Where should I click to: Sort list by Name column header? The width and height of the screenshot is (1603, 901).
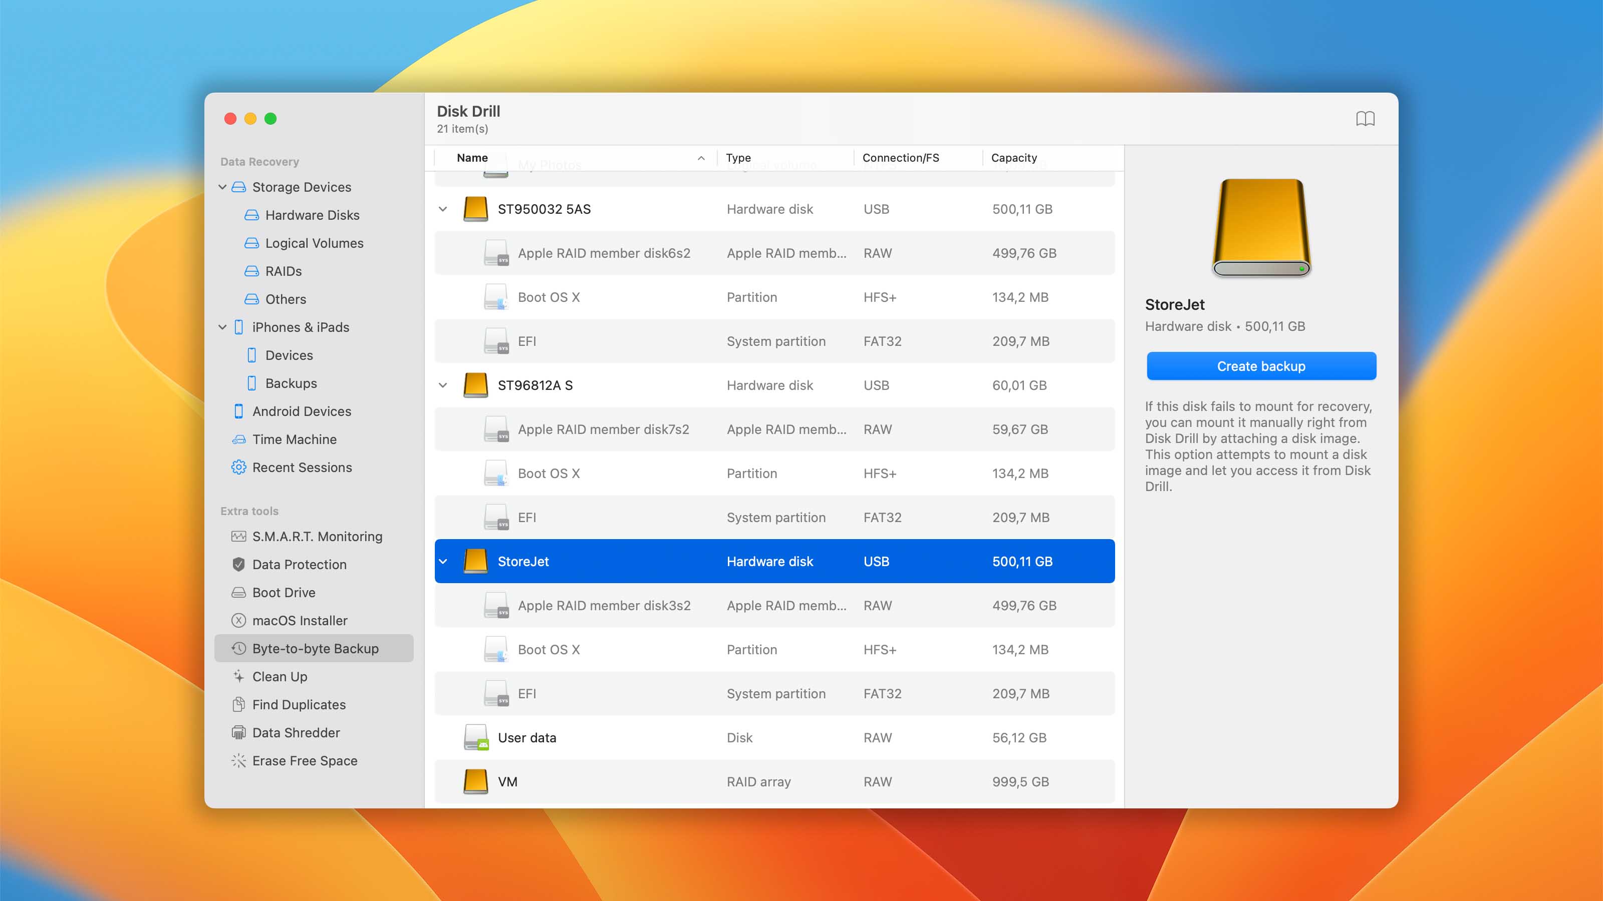point(472,158)
